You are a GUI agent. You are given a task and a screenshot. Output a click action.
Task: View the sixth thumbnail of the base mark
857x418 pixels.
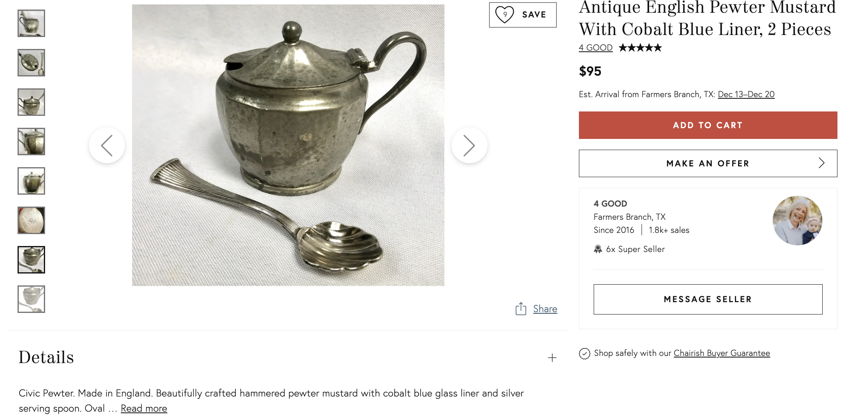click(32, 221)
